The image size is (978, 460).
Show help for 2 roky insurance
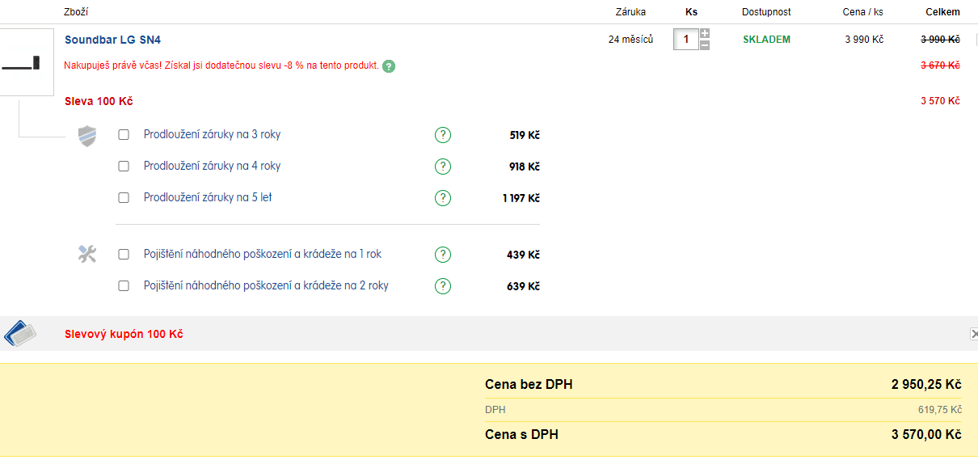coord(443,286)
